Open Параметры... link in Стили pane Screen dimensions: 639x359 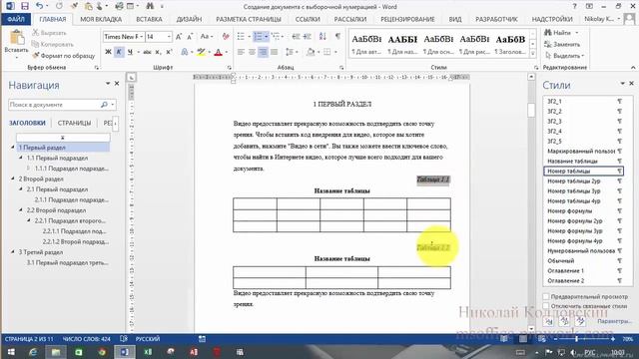615,321
